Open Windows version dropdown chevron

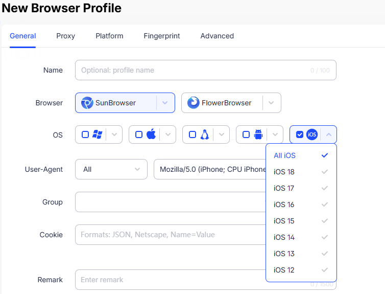114,134
